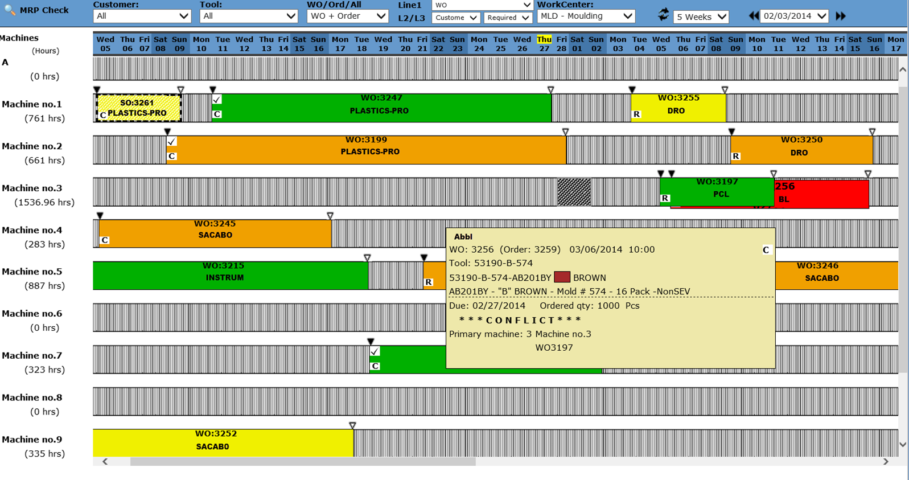
Task: Click the C icon on WO:3247 bar
Action: pyautogui.click(x=217, y=114)
